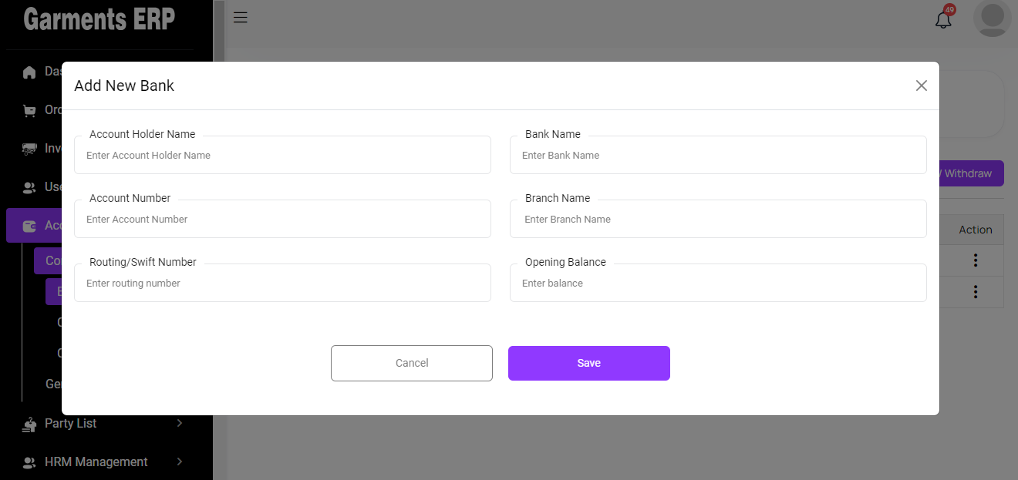Open the notifications bell
The image size is (1018, 480).
[x=943, y=19]
